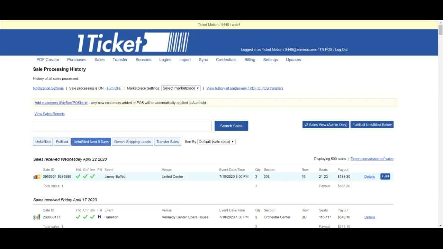Select Unfulfilled Next 5 Days tab
Viewport: 443px width, 249px height.
91,142
